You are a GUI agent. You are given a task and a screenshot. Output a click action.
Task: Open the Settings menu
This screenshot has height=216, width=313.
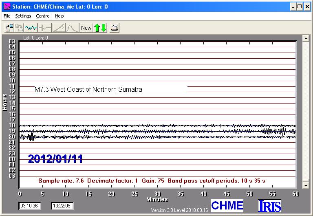[23, 16]
